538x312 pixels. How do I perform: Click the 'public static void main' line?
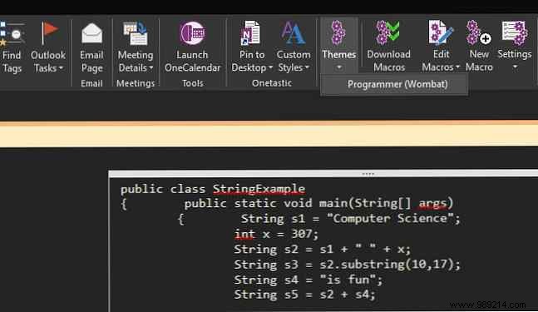click(x=318, y=204)
